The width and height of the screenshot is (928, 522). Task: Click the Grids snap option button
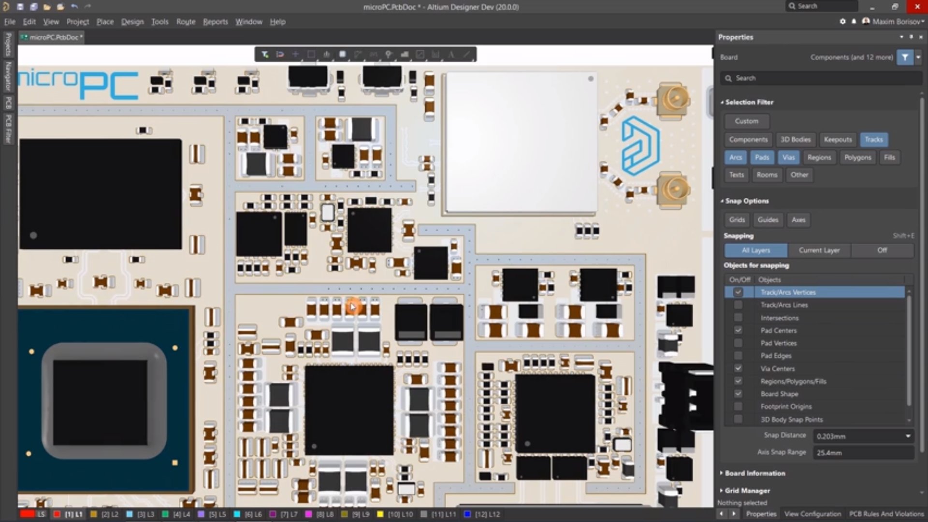737,219
